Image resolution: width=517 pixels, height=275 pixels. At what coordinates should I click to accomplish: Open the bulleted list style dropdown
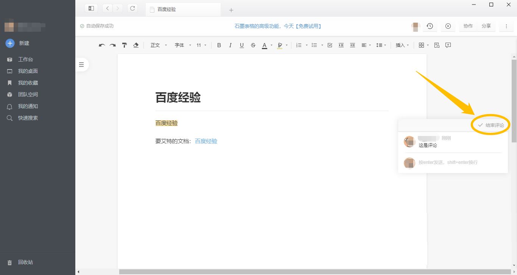(322, 45)
